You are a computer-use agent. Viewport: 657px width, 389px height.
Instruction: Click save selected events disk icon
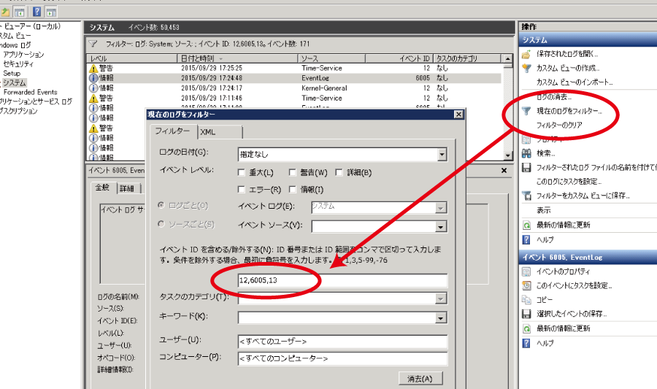click(526, 314)
